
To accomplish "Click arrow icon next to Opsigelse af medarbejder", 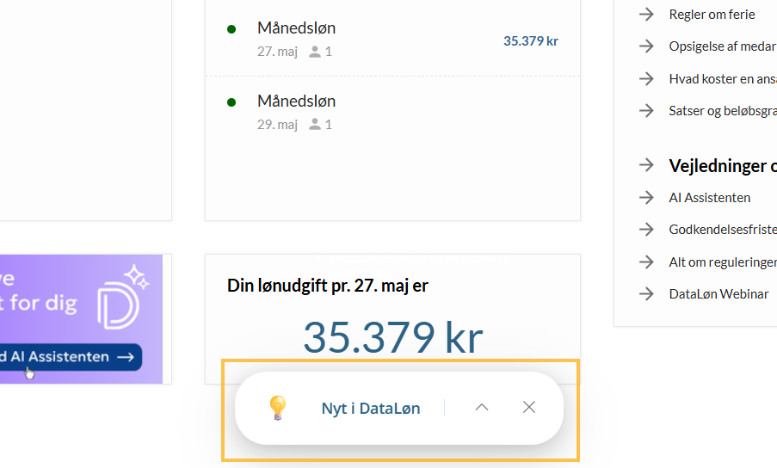I will click(646, 46).
